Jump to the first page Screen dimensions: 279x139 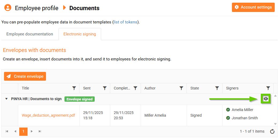click(7, 131)
